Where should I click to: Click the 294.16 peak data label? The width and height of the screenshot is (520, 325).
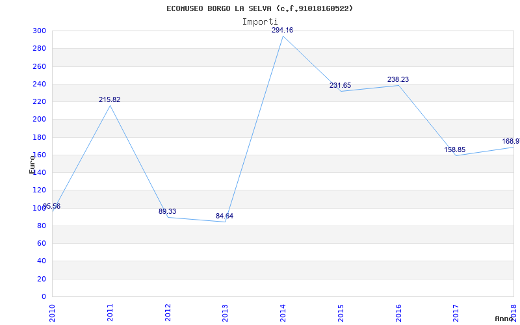(282, 30)
